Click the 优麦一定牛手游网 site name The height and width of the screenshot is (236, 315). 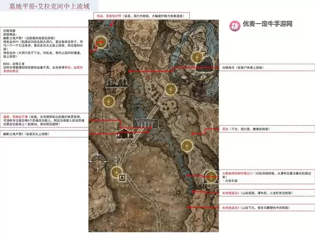[268, 24]
